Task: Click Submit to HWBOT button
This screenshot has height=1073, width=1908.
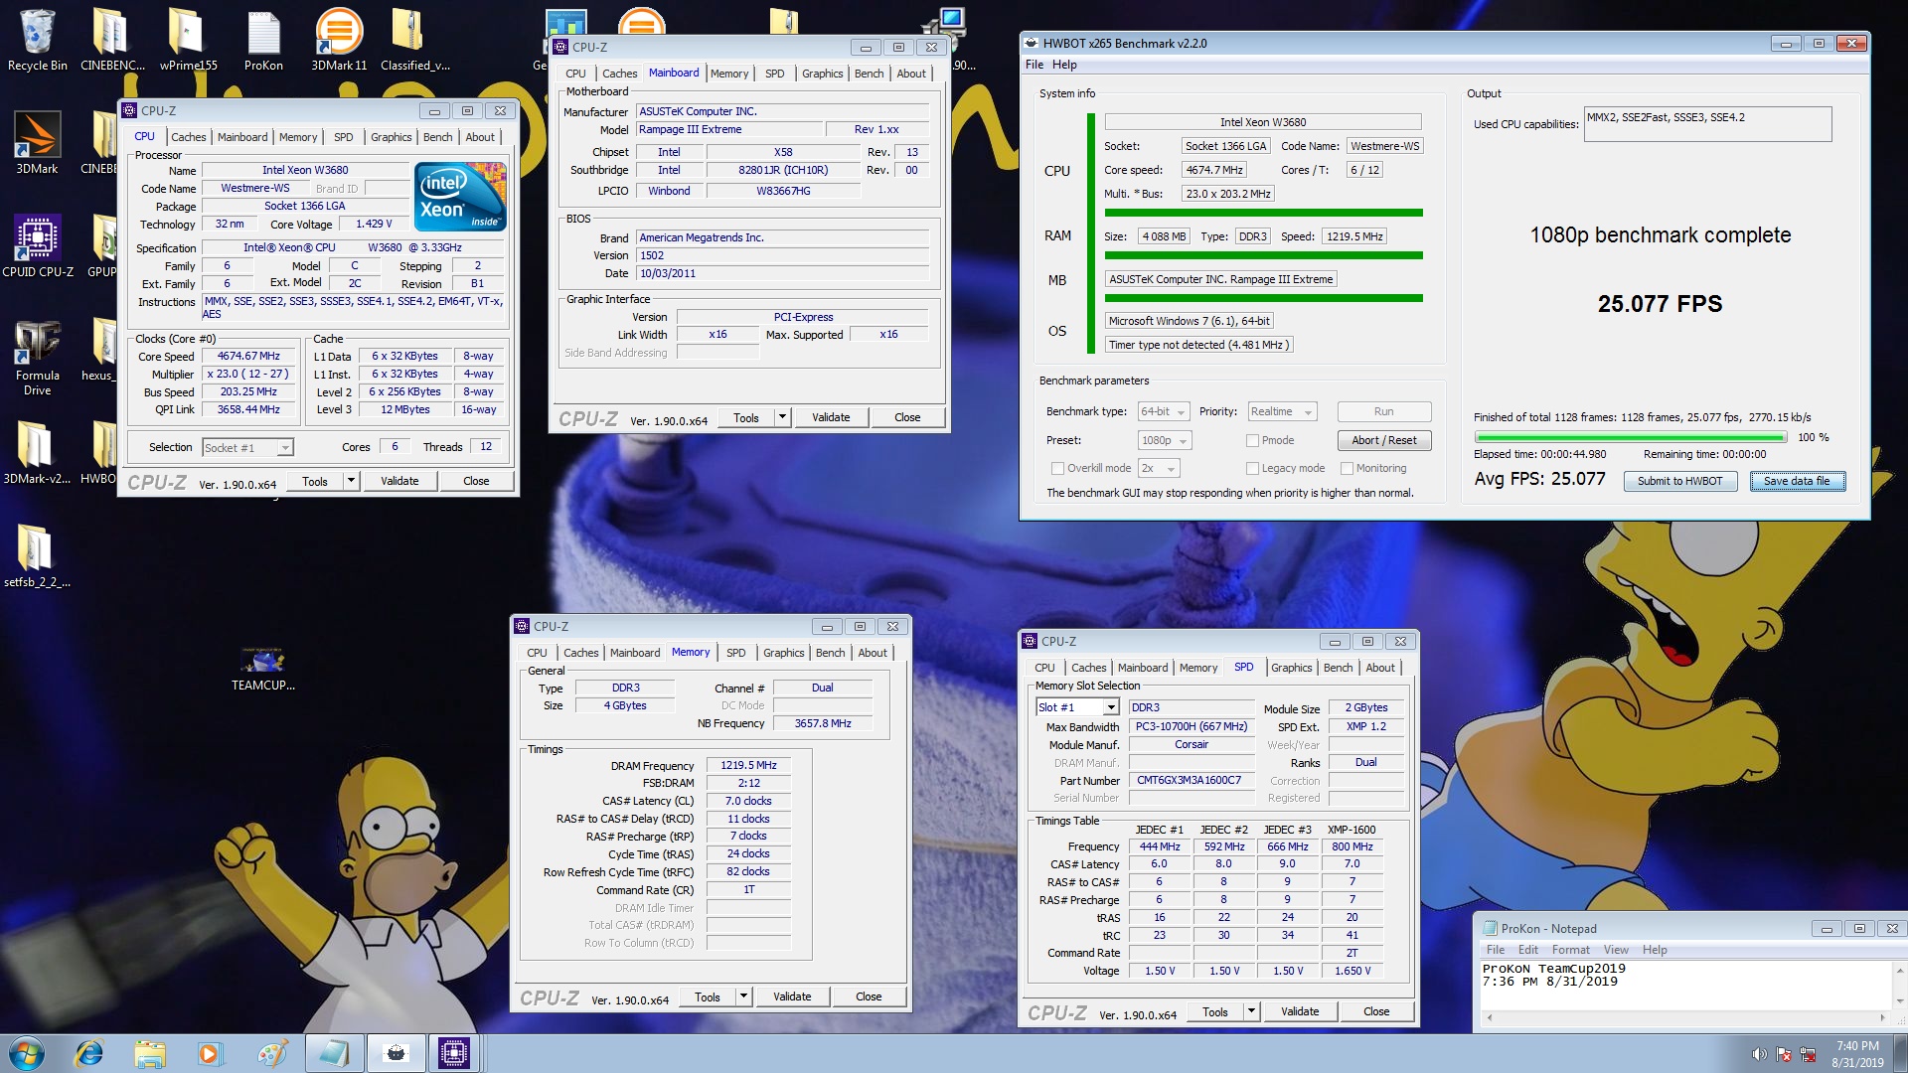Action: 1679,481
